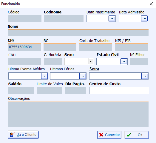Click the Já é Cliente button
This screenshot has height=143, width=156.
[23, 135]
